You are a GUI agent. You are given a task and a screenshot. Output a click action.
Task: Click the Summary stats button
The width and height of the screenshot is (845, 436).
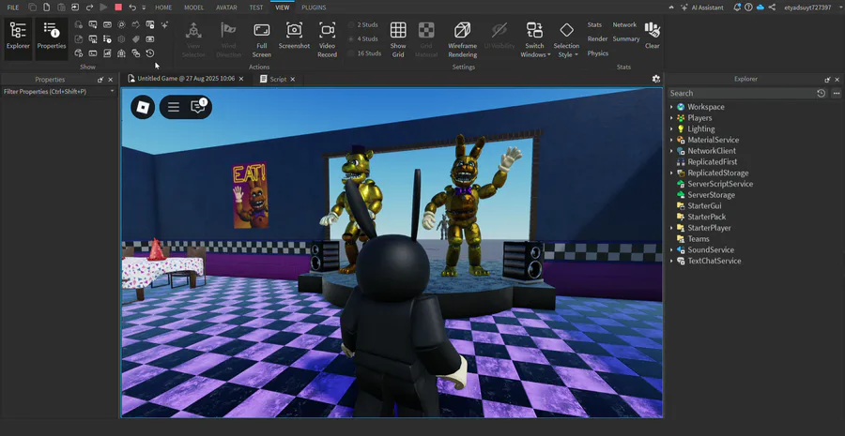click(x=626, y=38)
